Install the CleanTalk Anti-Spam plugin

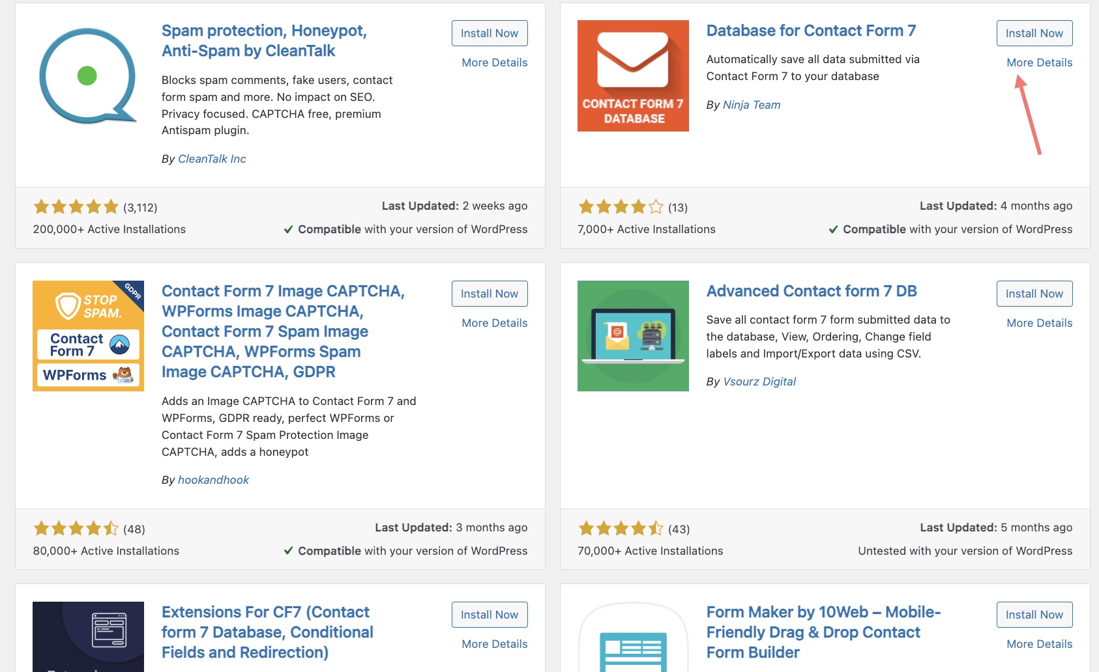pos(490,33)
